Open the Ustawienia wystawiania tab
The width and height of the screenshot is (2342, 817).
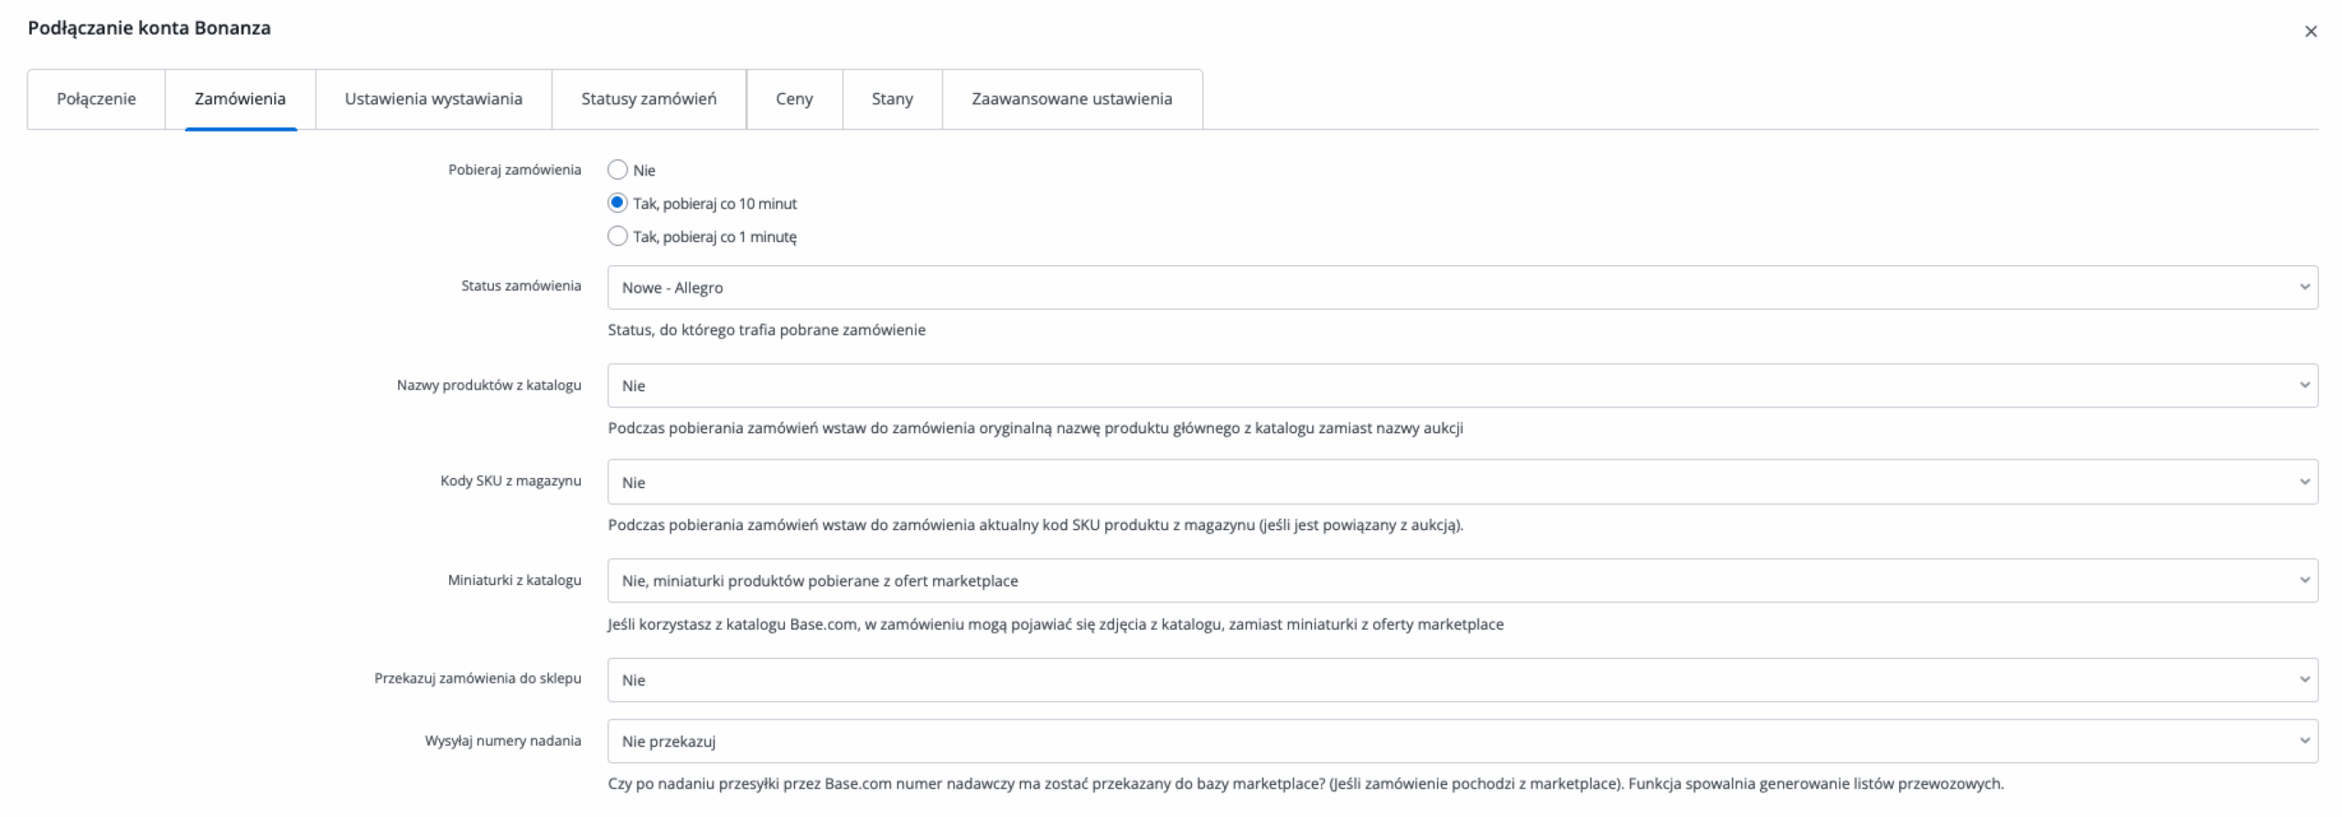(433, 99)
